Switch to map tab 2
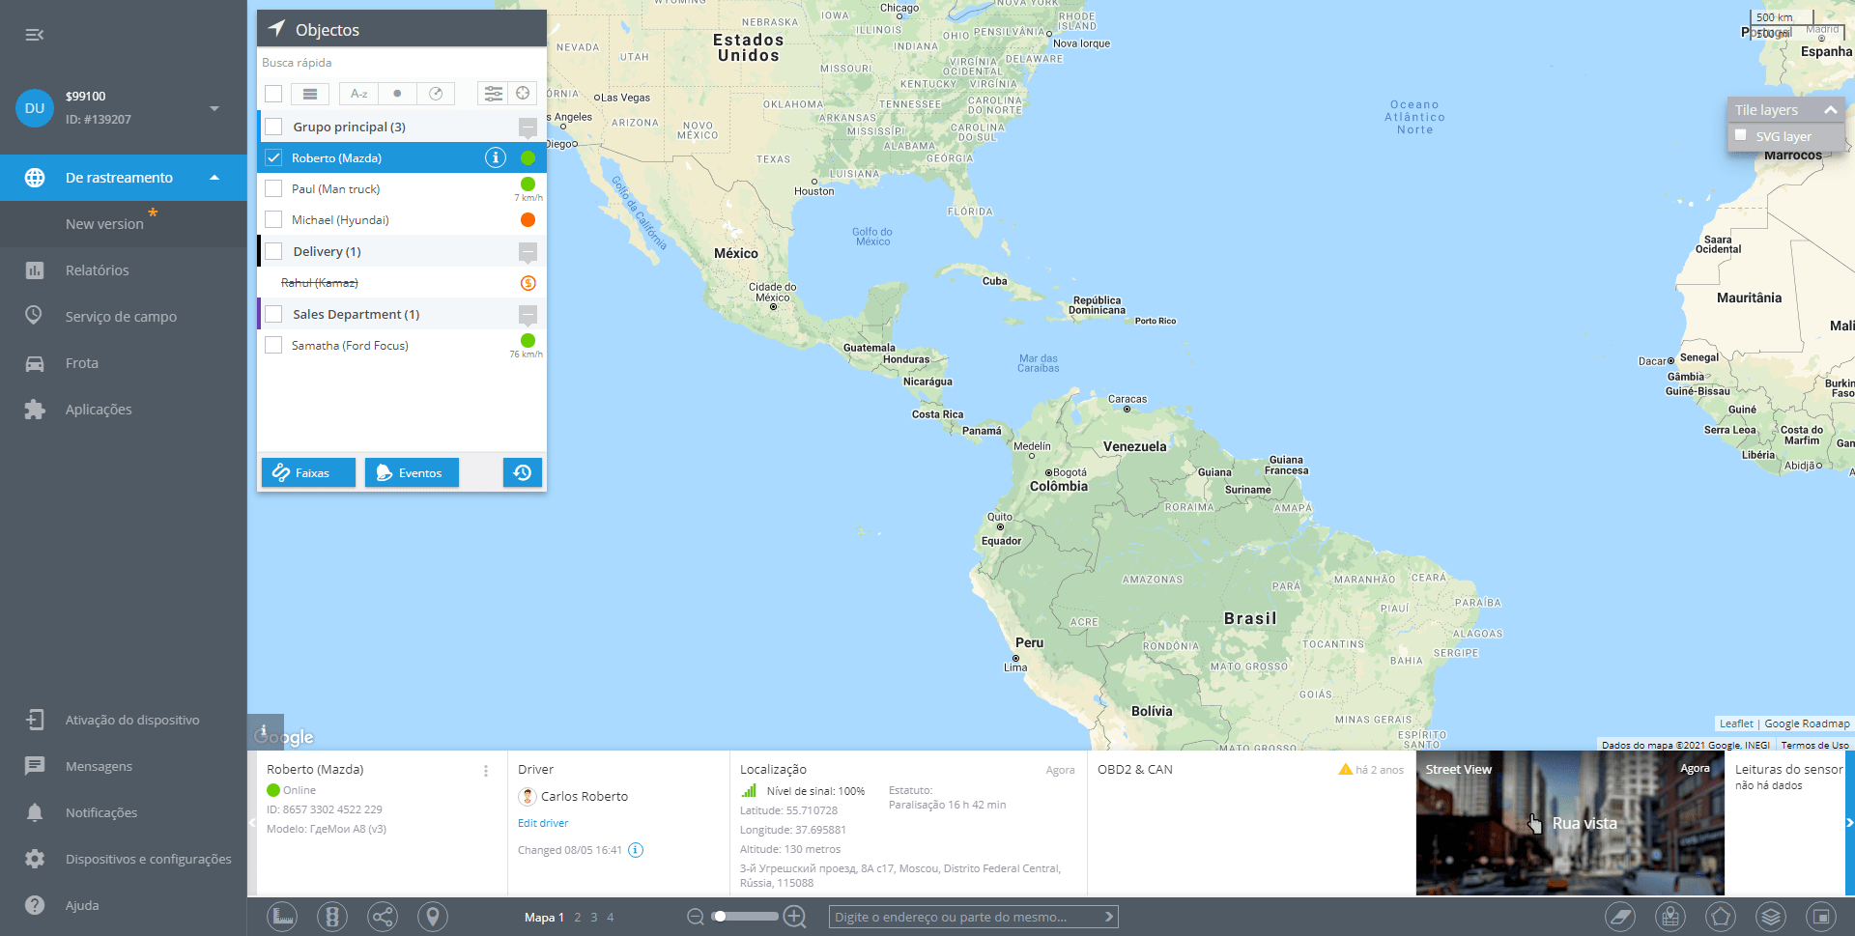The image size is (1855, 936). point(578,918)
